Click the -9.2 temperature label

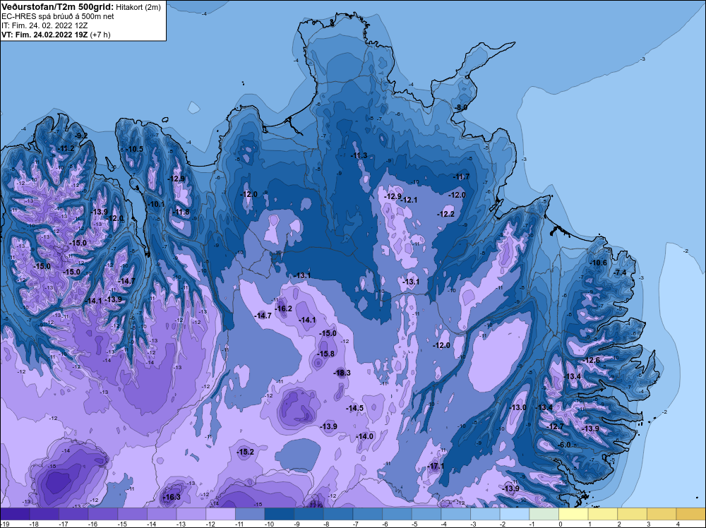[81, 136]
